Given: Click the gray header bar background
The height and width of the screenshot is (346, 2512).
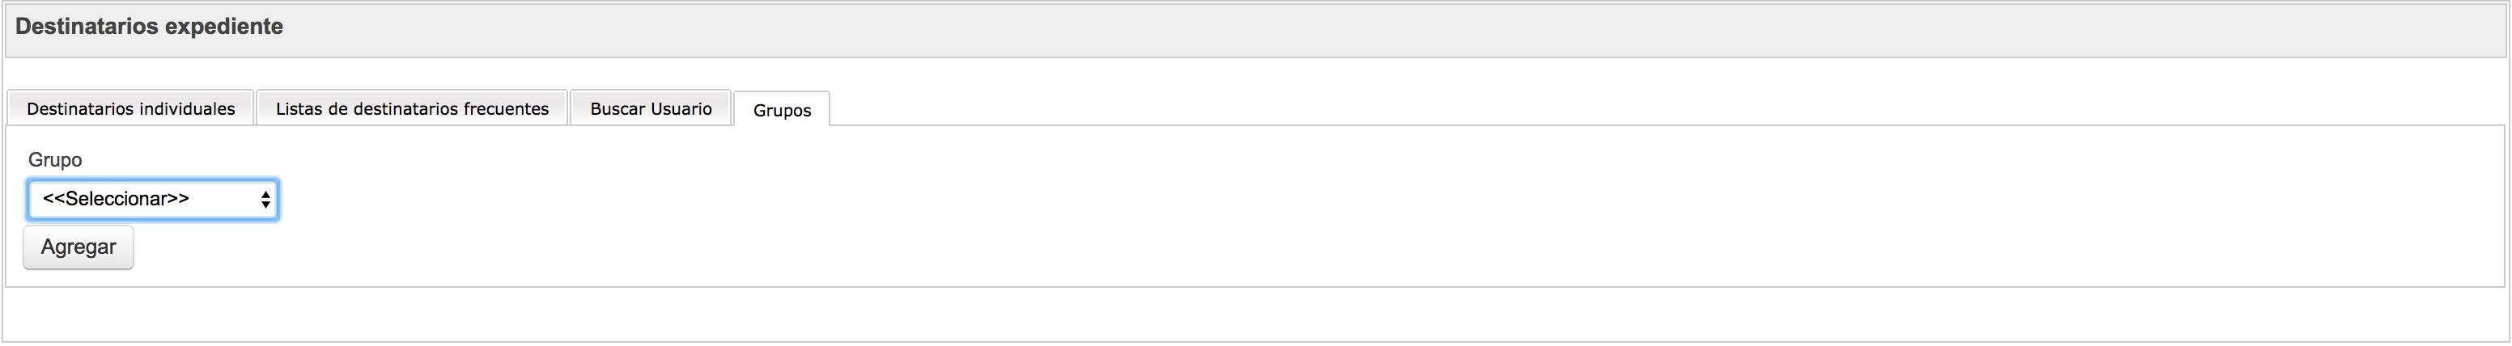Looking at the screenshot, I should click(x=1365, y=28).
